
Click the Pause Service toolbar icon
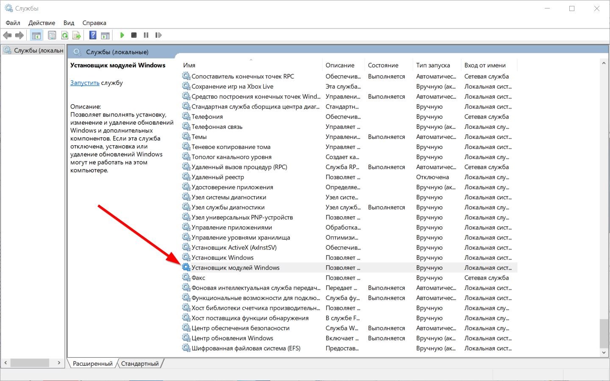coord(146,35)
